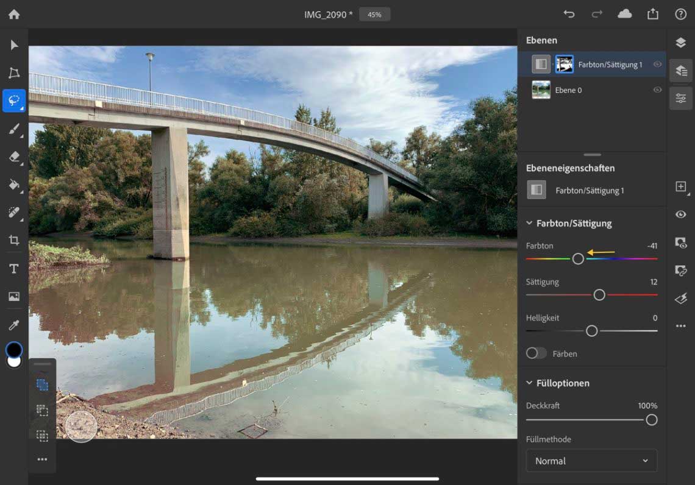Viewport: 695px width, 485px height.
Task: Hide the Farbton/Sättigung 1 layer
Action: click(x=657, y=64)
